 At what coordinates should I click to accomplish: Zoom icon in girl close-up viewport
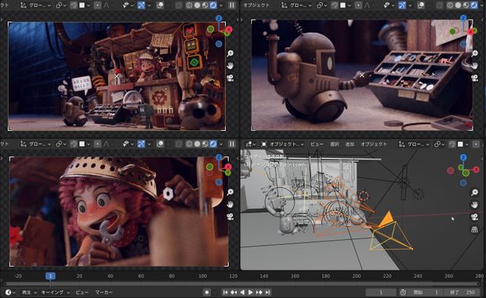(x=230, y=192)
